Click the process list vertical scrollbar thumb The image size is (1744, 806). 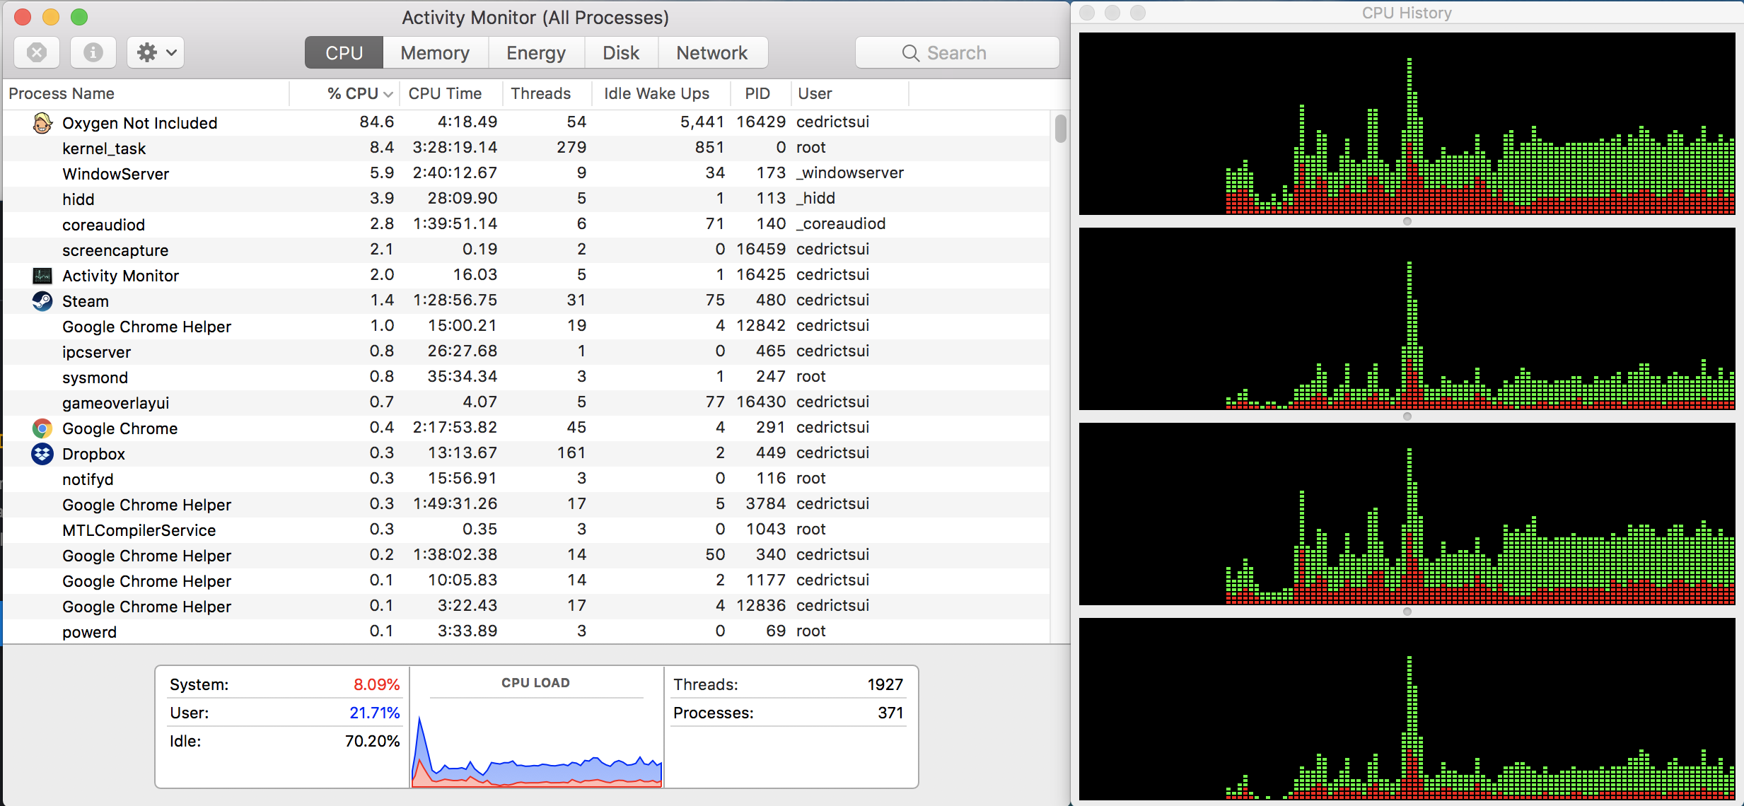1060,129
